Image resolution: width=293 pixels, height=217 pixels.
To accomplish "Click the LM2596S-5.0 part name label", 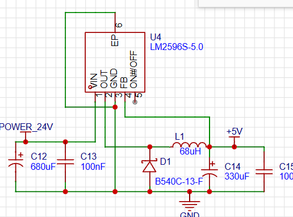I will [x=177, y=47].
